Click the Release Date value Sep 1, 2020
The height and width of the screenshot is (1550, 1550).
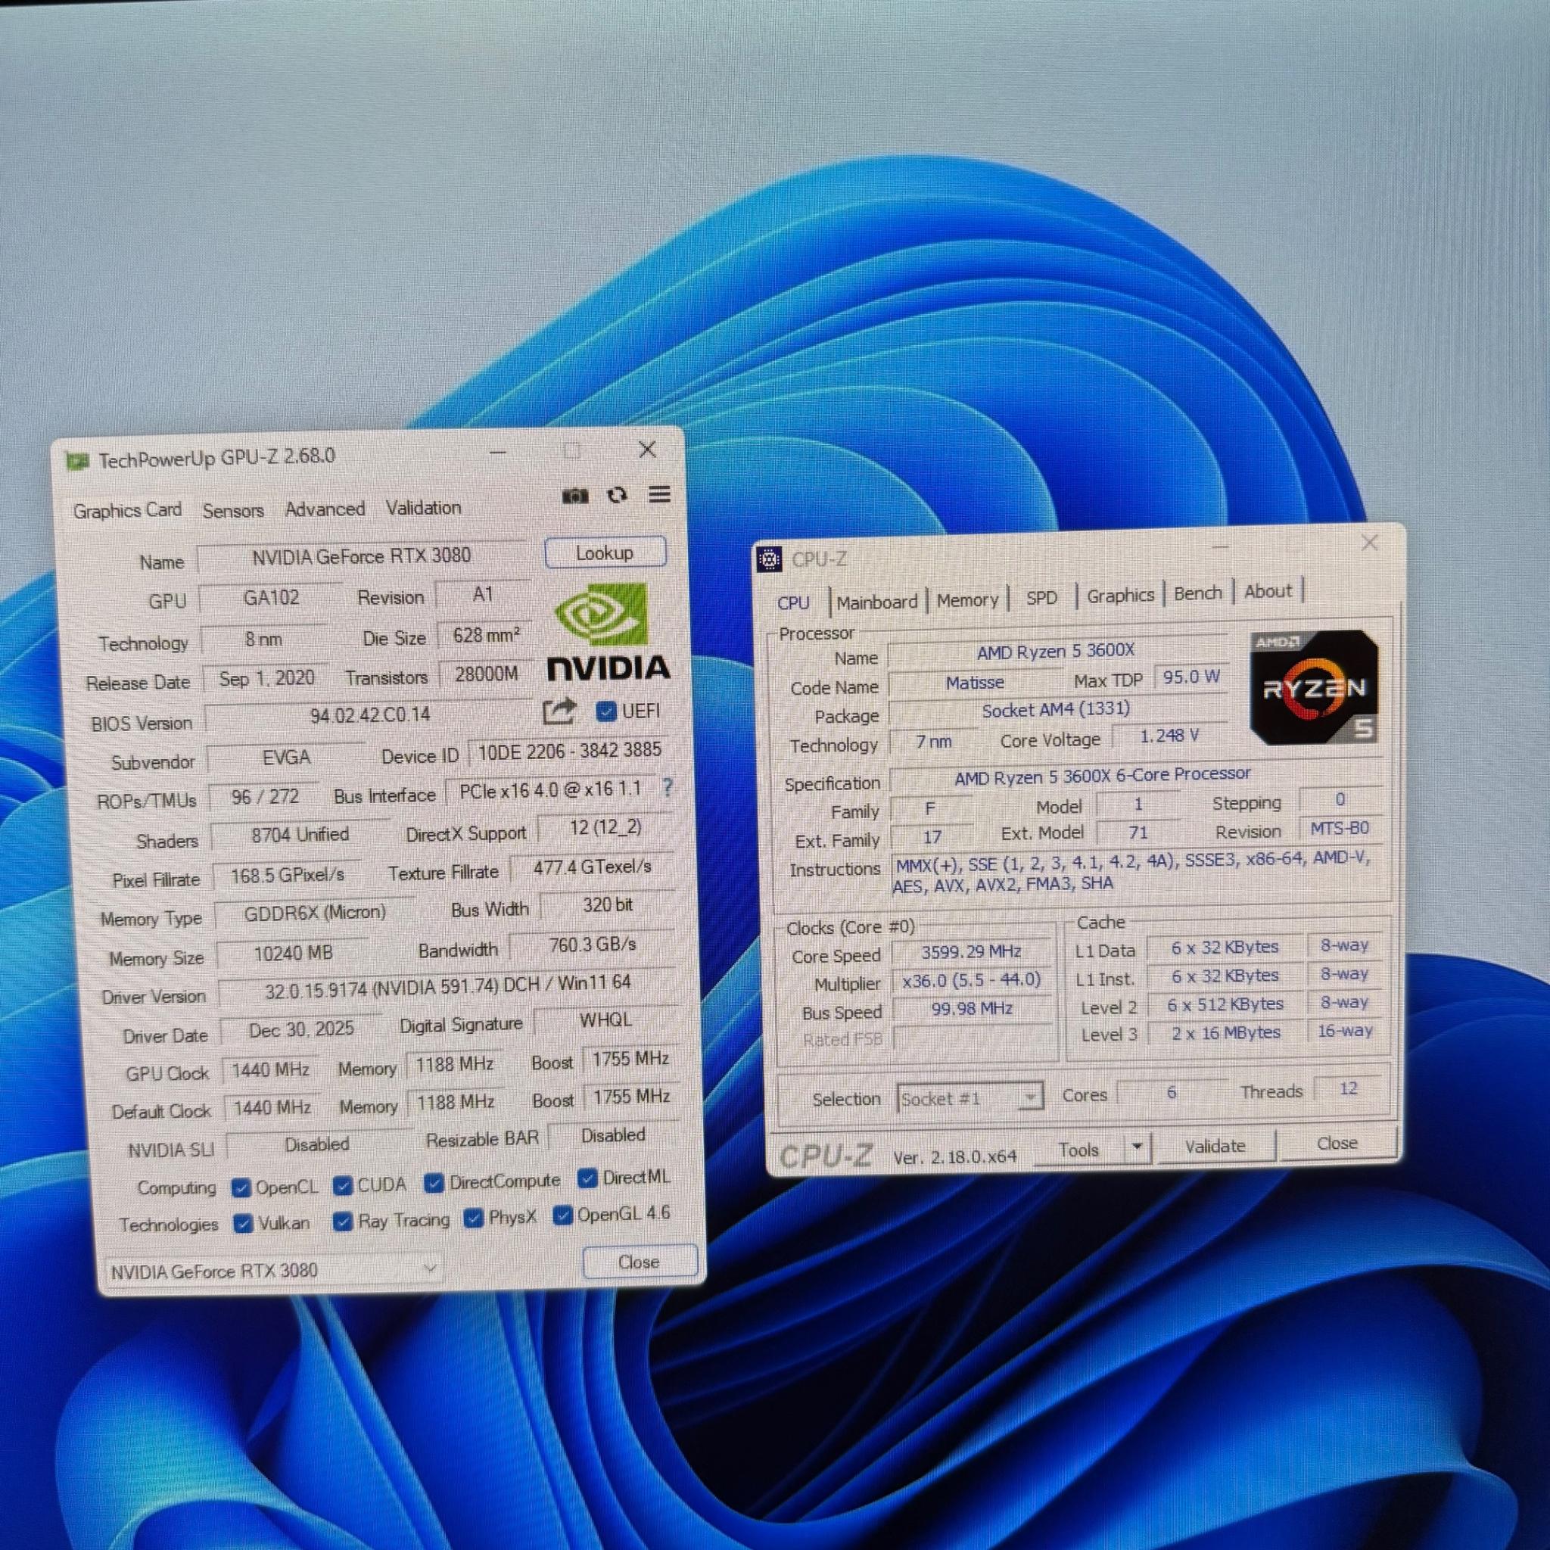266,679
